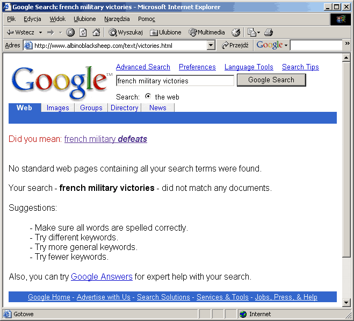Viewport: 354px width, 321px height.
Task: Open the Multimedia pane
Action: coord(207,32)
